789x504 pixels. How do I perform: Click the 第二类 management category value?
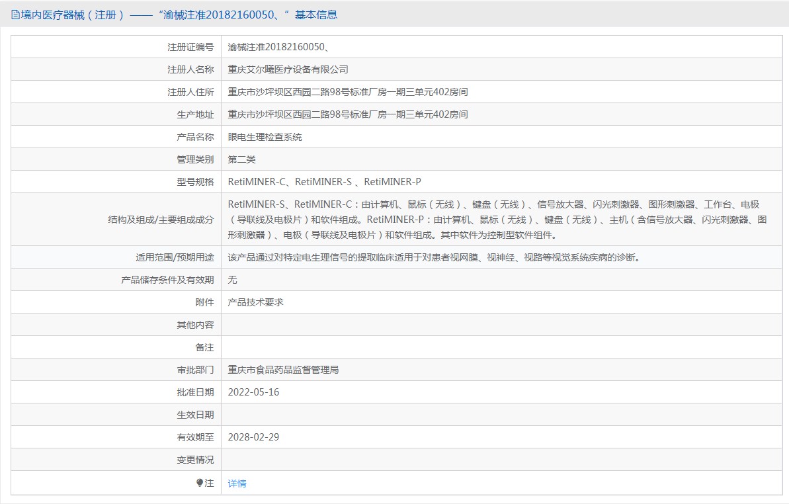click(x=241, y=159)
